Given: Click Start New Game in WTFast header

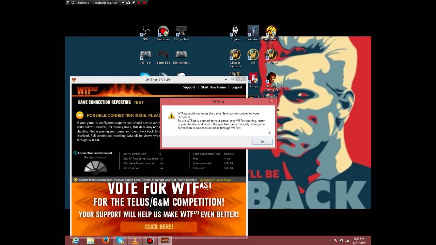Looking at the screenshot, I should 213,87.
